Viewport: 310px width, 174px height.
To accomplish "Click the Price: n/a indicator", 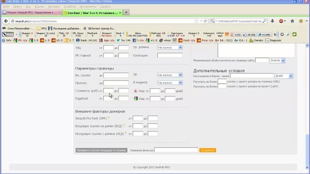I will tap(205, 41).
